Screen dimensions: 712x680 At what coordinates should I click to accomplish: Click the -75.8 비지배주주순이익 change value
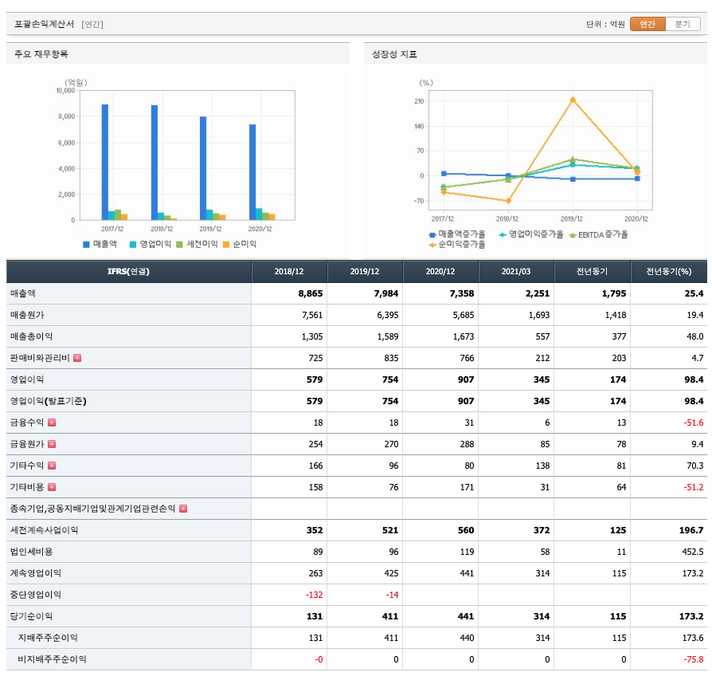pyautogui.click(x=694, y=659)
